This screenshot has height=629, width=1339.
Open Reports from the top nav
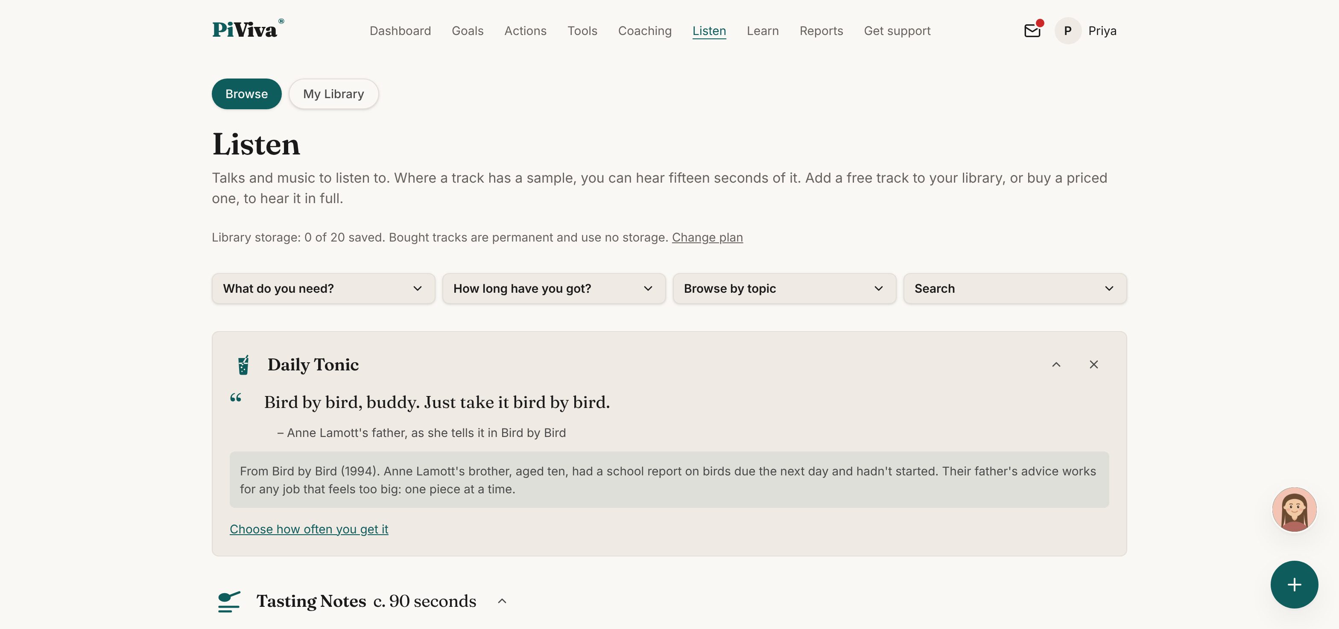[821, 31]
